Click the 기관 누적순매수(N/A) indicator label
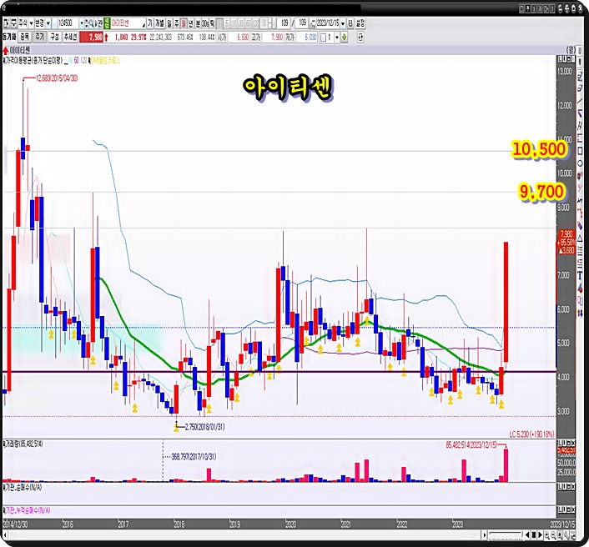The height and width of the screenshot is (547, 589). 27,510
